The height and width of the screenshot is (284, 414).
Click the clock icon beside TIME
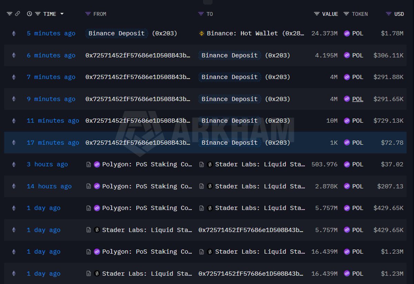pos(29,14)
